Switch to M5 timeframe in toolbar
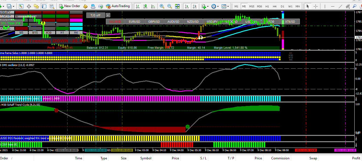Viewport: 362px width, 161px height. pos(244,6)
